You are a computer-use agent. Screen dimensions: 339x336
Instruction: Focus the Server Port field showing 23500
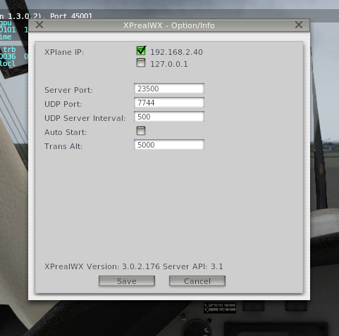click(169, 89)
